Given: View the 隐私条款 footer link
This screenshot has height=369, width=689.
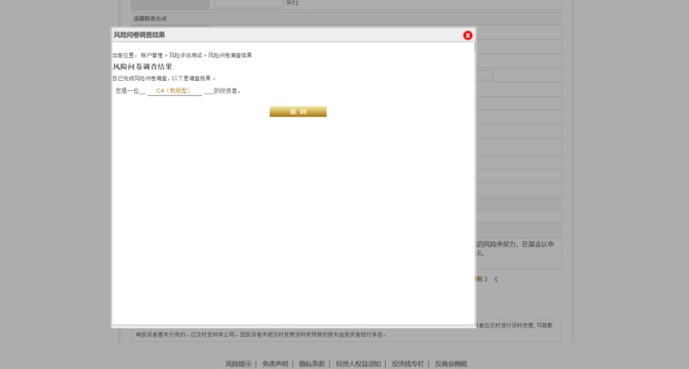Looking at the screenshot, I should 312,364.
